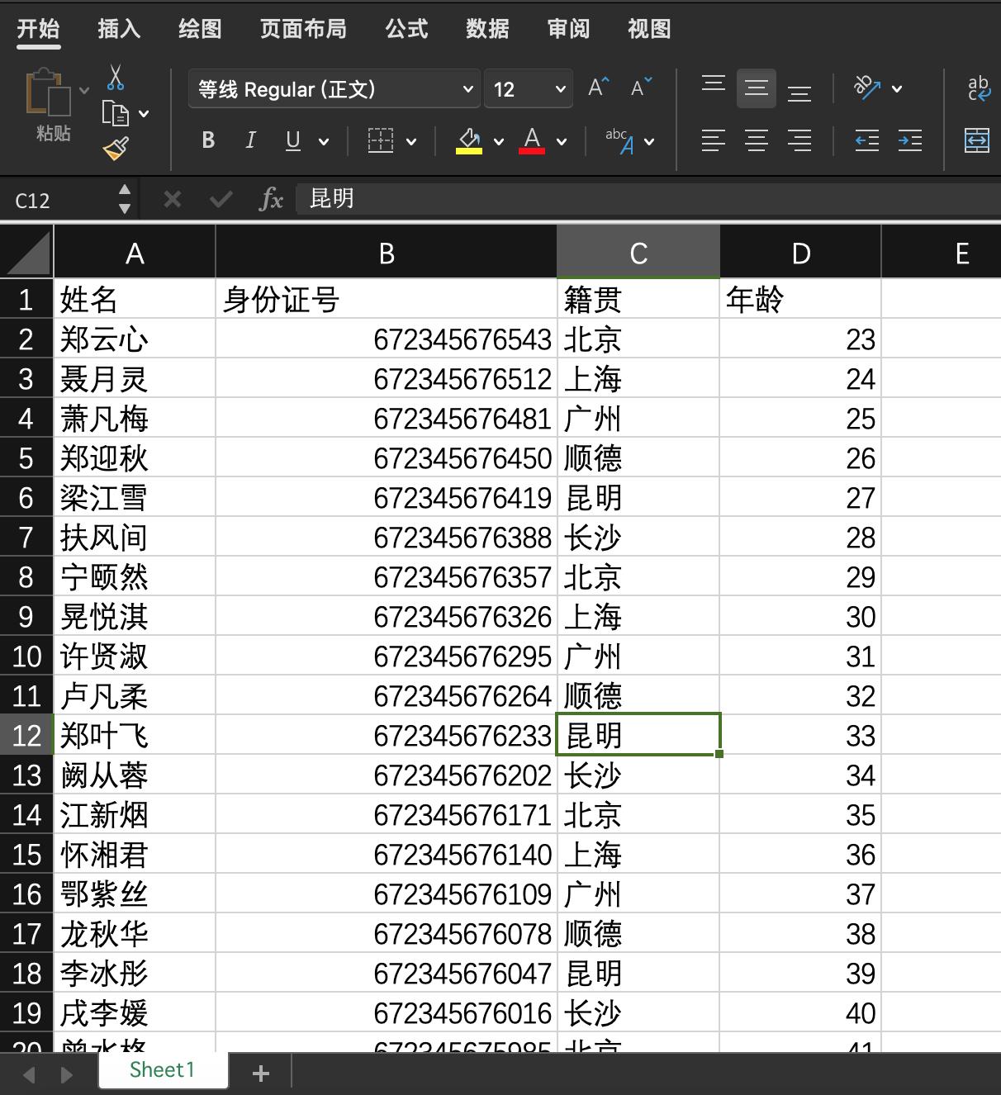Click the Increase Indent icon
Viewport: 1001px width, 1095px height.
tap(909, 140)
